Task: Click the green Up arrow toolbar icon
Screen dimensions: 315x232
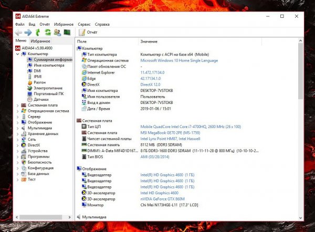Action: [x=38, y=33]
